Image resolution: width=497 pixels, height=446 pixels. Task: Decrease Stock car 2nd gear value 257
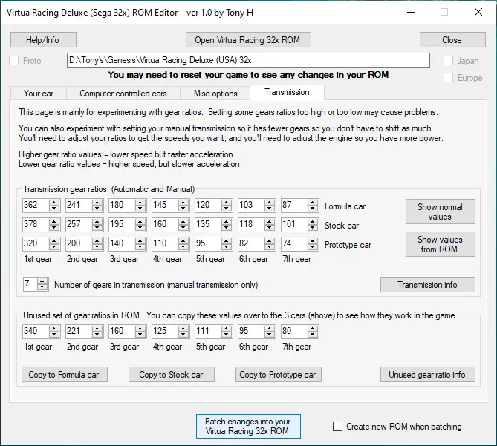[97, 227]
